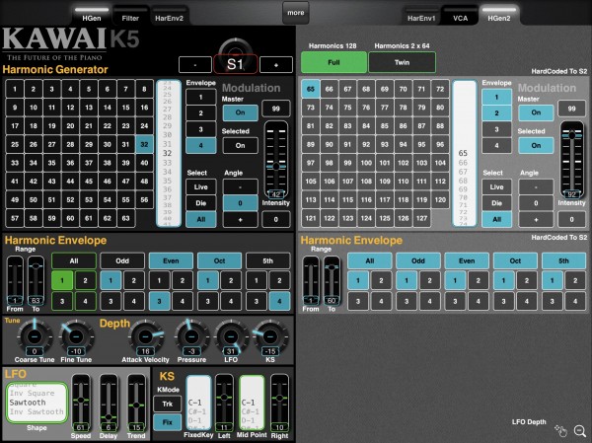Click the LFO Delay slider
This screenshot has width=592, height=443.
click(109, 403)
